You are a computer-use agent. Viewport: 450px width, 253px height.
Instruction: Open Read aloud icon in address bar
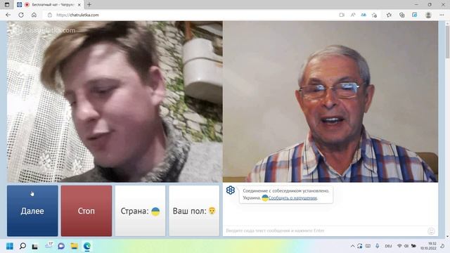point(353,15)
